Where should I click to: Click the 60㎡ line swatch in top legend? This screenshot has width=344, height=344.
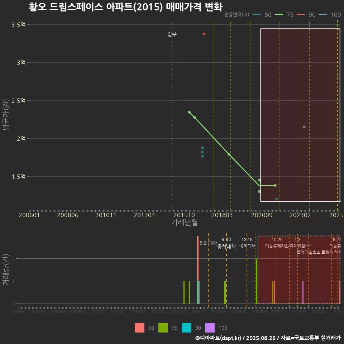pos(257,15)
